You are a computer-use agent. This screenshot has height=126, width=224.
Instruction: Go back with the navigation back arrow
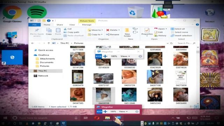click(33, 43)
